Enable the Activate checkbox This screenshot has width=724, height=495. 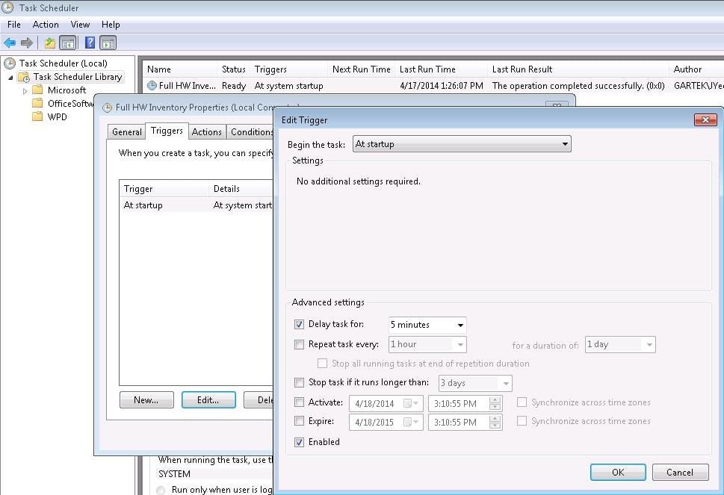pyautogui.click(x=299, y=402)
